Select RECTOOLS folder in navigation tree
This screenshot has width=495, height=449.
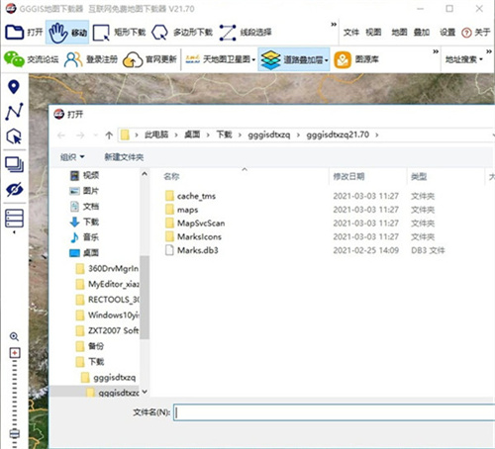click(107, 300)
